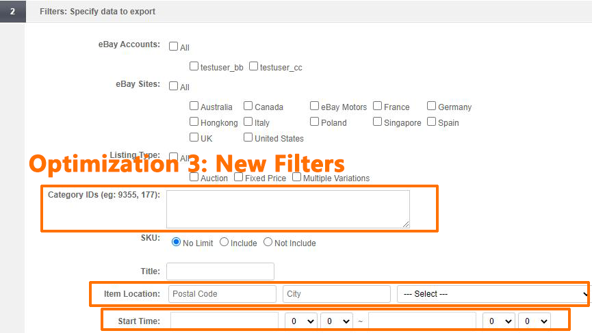592x333 pixels.
Task: Click the Title label
Action: point(151,271)
